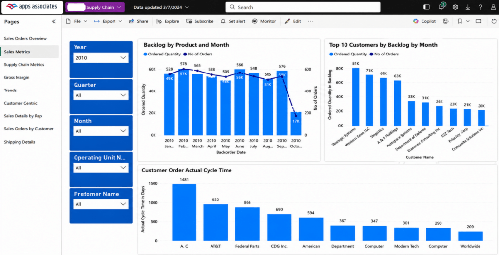Click the AT&T bar showing 932
This screenshot has width=499, height=255.
click(215, 222)
